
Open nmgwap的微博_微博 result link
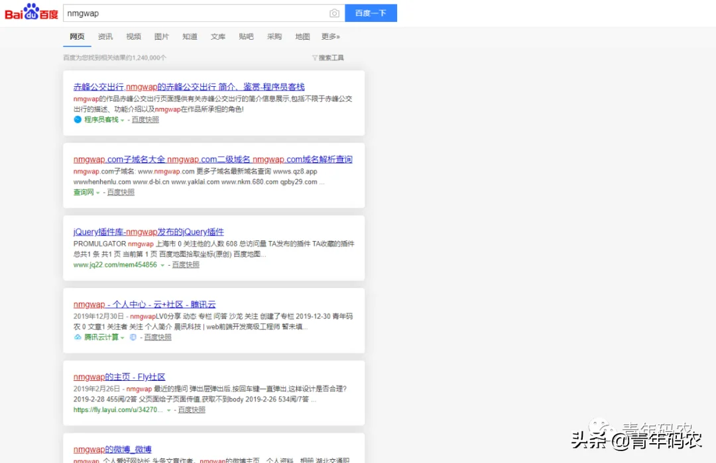click(x=112, y=449)
